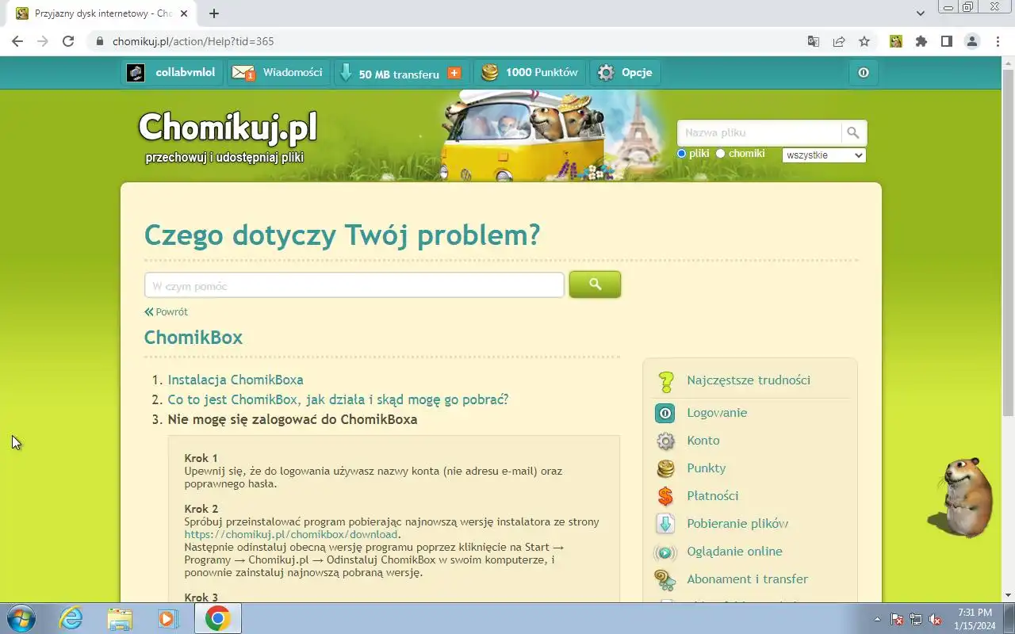This screenshot has height=634, width=1015.
Task: Click the Abonament i transfer icon
Action: [x=665, y=580]
